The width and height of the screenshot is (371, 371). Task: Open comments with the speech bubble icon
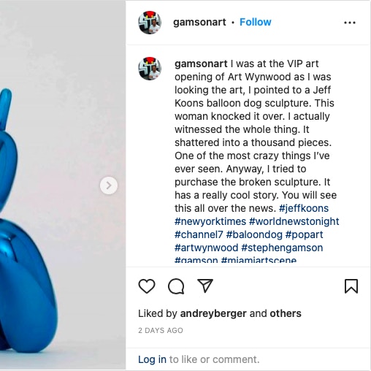click(176, 286)
